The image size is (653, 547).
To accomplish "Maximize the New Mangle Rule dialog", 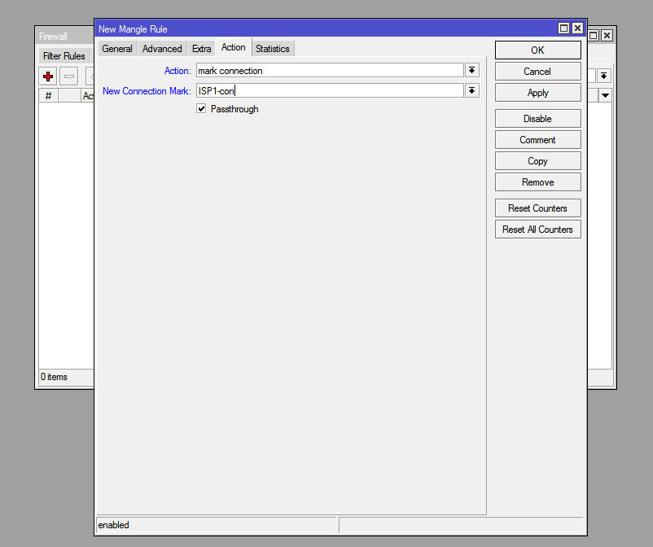I will pyautogui.click(x=563, y=28).
